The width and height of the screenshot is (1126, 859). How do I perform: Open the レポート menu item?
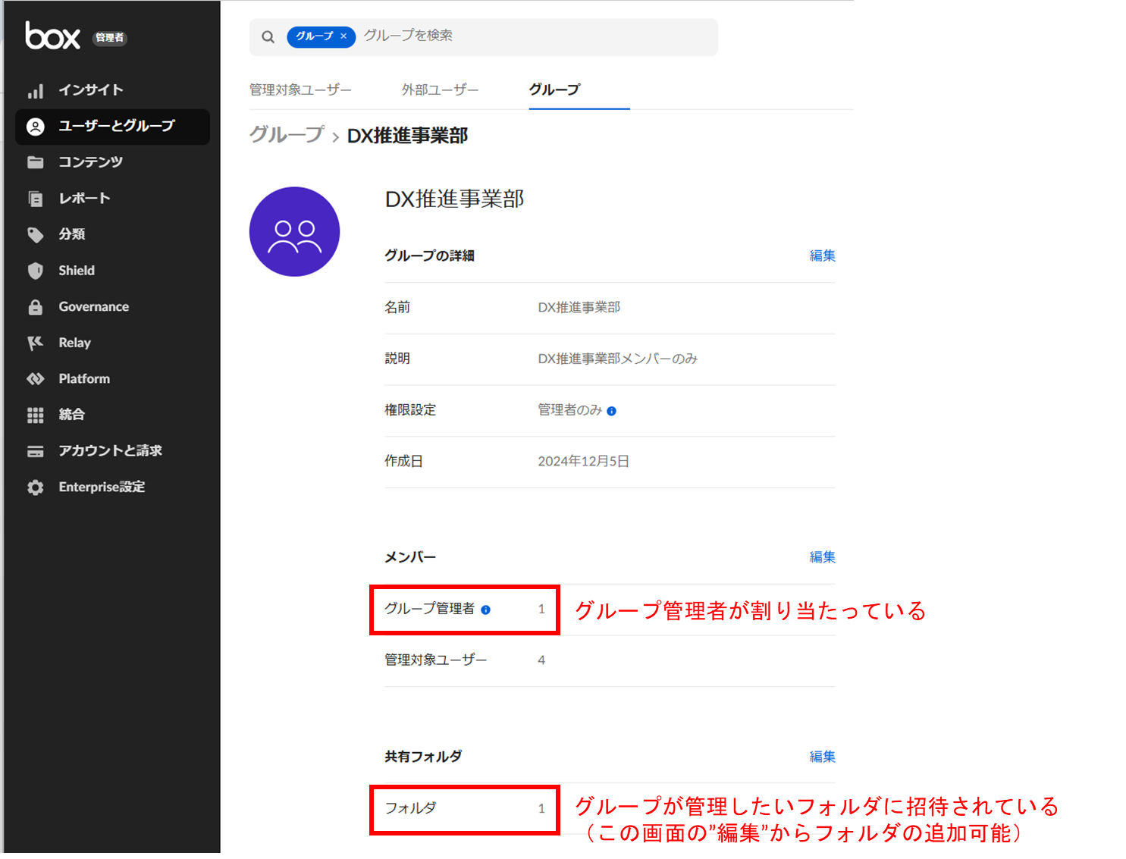tap(112, 199)
